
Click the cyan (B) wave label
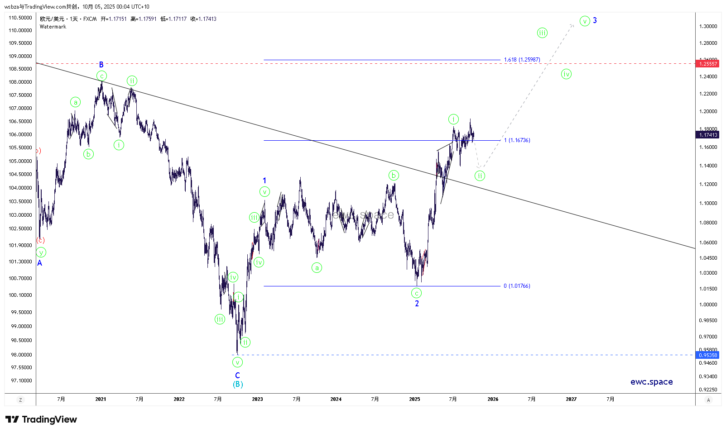point(238,384)
